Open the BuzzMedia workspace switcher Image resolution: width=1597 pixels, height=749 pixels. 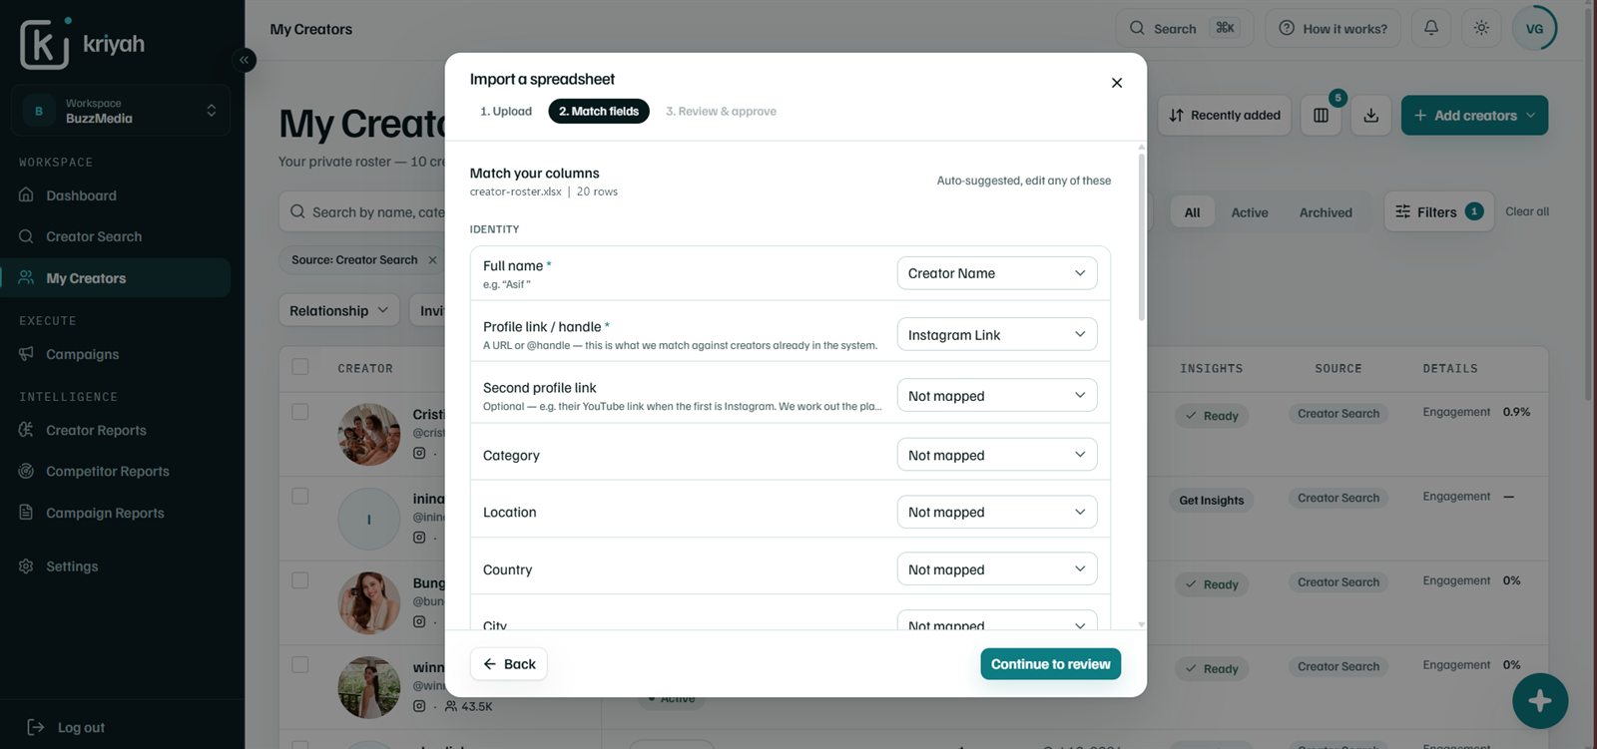coord(121,111)
